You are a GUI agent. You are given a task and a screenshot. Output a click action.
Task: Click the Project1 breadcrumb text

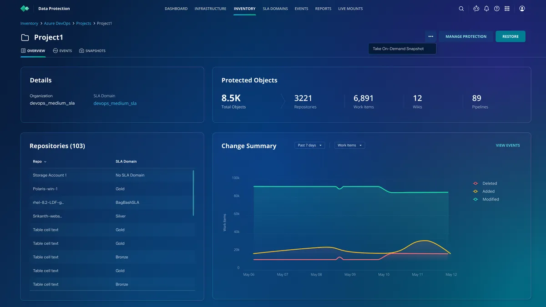[x=104, y=23]
